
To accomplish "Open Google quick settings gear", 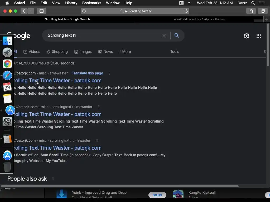I will [x=247, y=36].
